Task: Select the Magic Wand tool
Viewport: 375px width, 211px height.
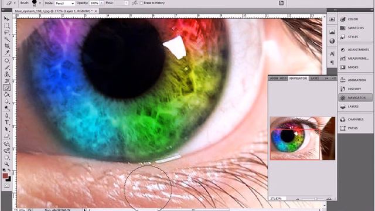Action: pyautogui.click(x=6, y=39)
